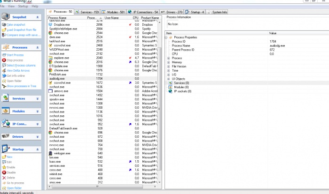The image size is (329, 194).
Task: Click the Drivers panel header icon
Action: pos(6,136)
